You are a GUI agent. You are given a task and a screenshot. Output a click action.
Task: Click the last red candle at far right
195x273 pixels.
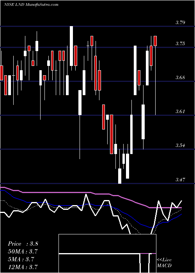(155, 41)
